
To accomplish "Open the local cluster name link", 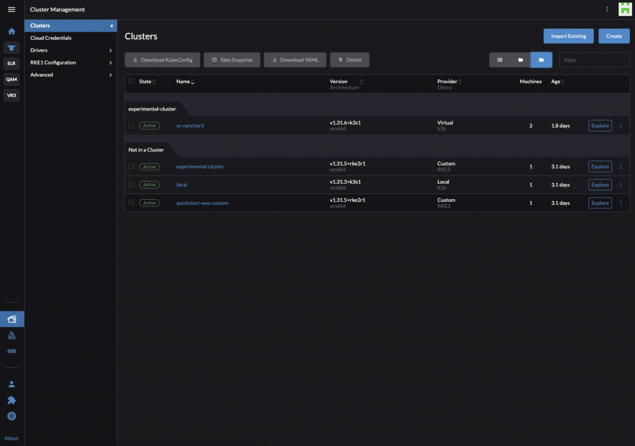I will coord(182,185).
